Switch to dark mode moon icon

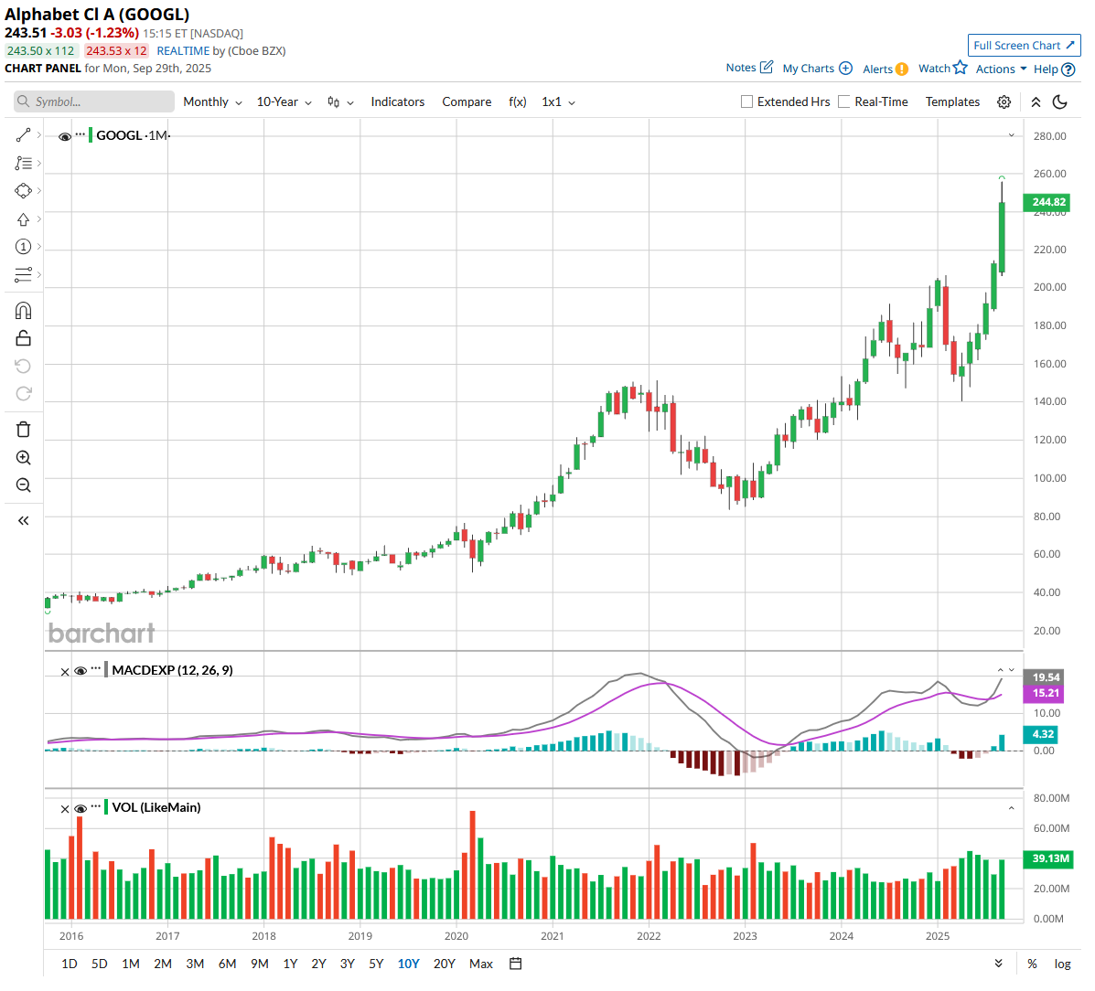(1059, 101)
